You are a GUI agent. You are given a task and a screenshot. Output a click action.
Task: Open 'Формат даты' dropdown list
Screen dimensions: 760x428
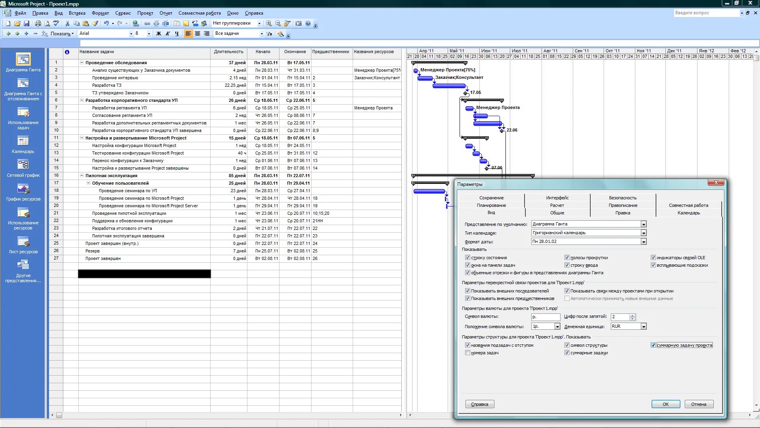(644, 242)
